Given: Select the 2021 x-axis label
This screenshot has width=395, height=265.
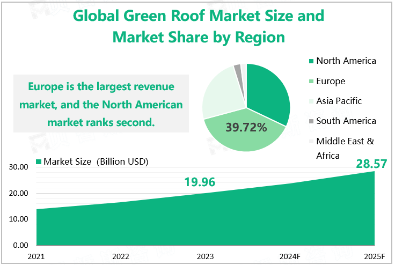Looking at the screenshot, I should click(36, 256).
